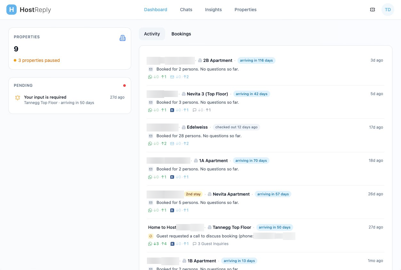
Task: Click chat bubble icon next to 3 Guest Inquiries
Action: [x=195, y=244]
